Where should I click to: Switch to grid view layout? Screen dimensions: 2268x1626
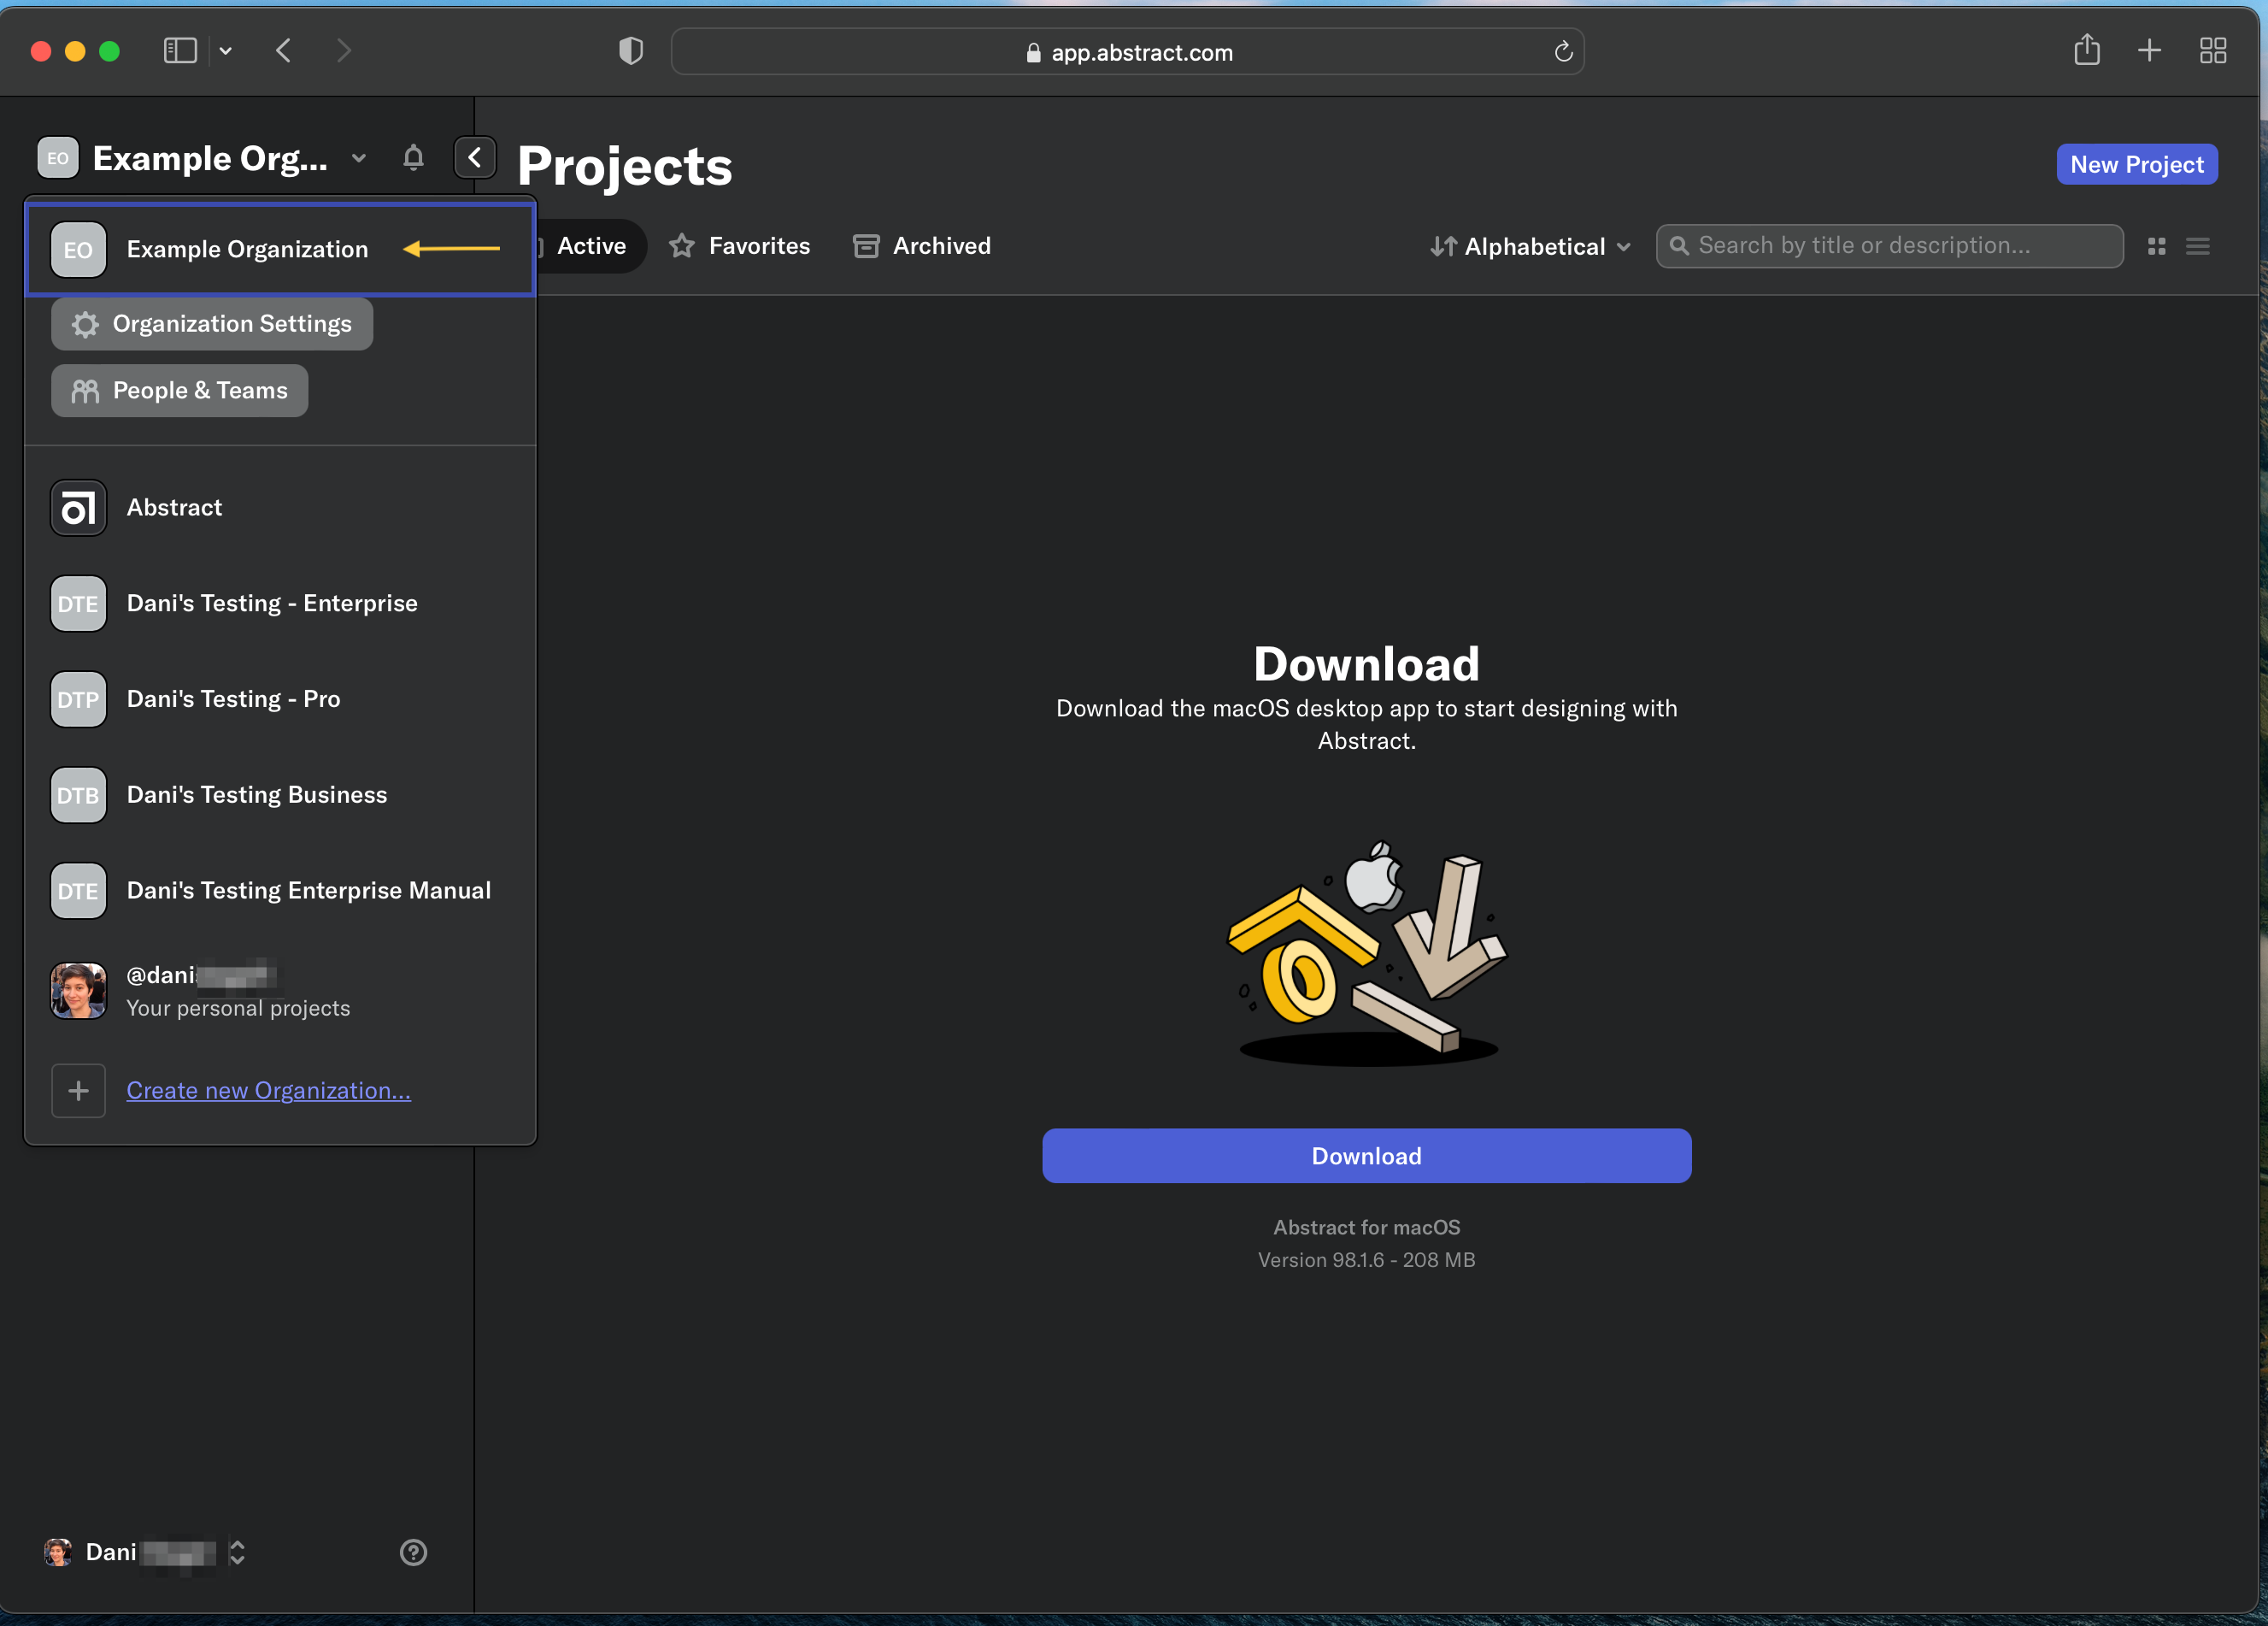point(2157,246)
